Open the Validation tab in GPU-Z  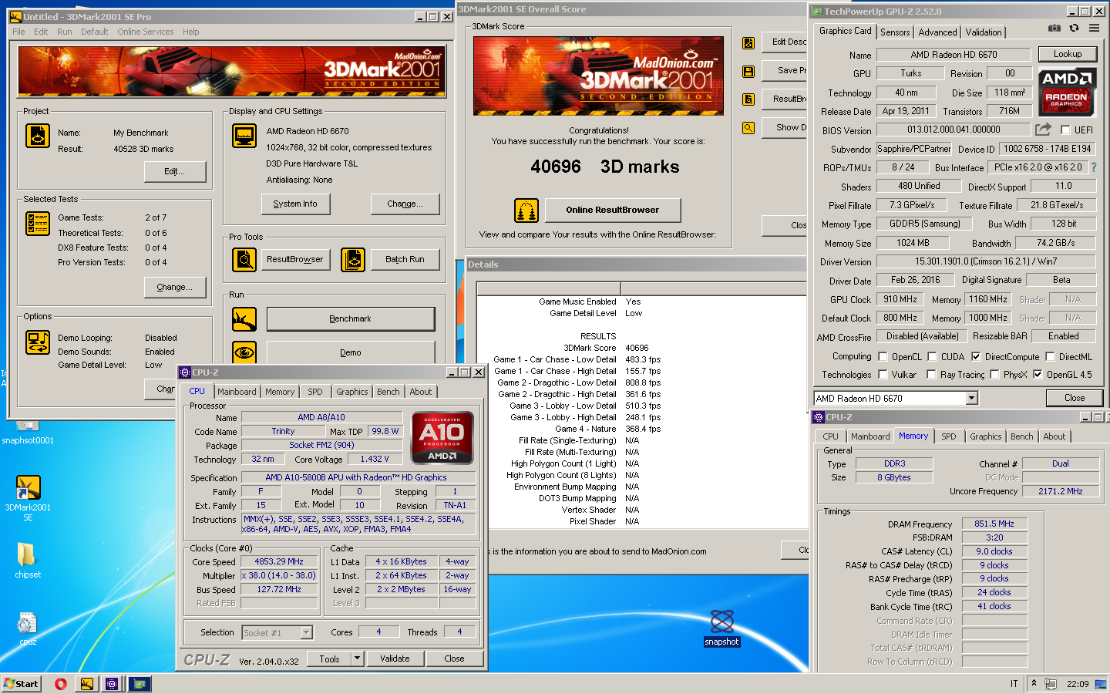coord(984,32)
